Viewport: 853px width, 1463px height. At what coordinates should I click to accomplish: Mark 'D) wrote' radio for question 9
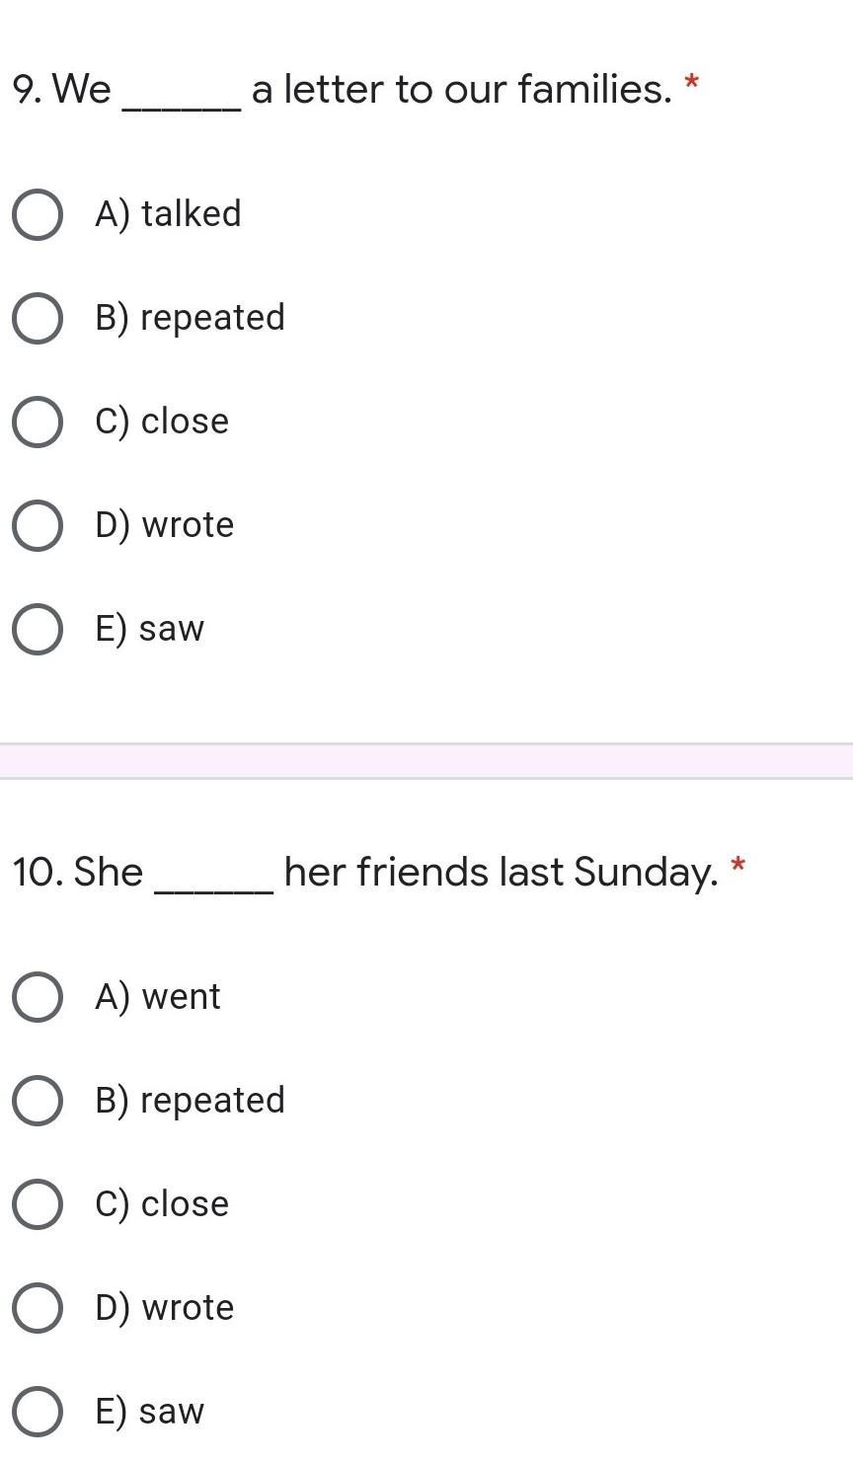tap(38, 525)
